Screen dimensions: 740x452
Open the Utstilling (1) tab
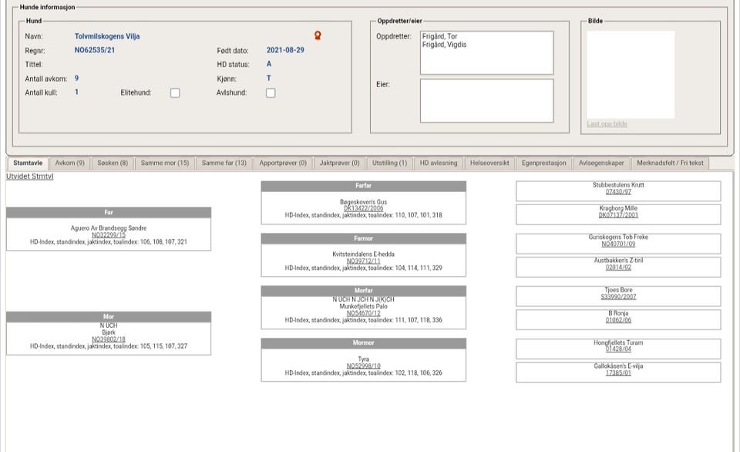pyautogui.click(x=389, y=163)
